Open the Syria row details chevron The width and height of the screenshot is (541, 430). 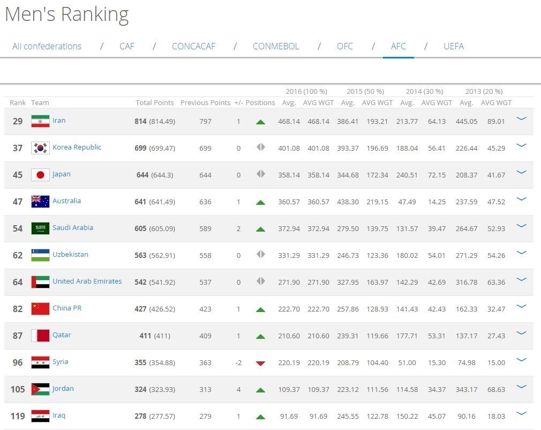pyautogui.click(x=521, y=360)
